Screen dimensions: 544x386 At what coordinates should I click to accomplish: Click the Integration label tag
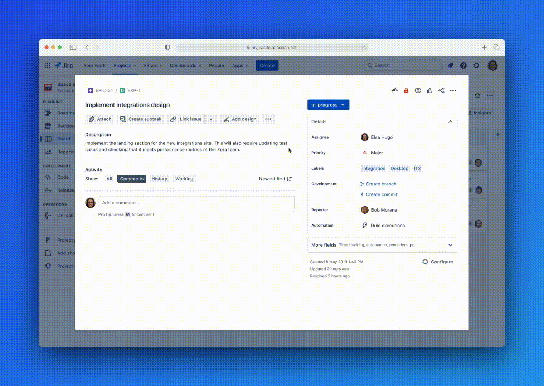[373, 168]
